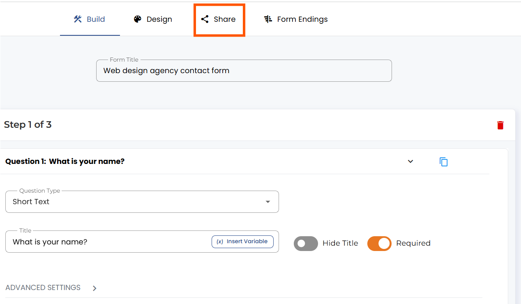The height and width of the screenshot is (304, 521).
Task: Collapse Question 1 with the chevron
Action: point(410,161)
